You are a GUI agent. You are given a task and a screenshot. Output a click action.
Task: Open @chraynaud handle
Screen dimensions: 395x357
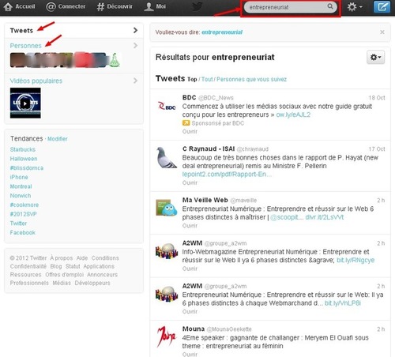[x=253, y=149]
